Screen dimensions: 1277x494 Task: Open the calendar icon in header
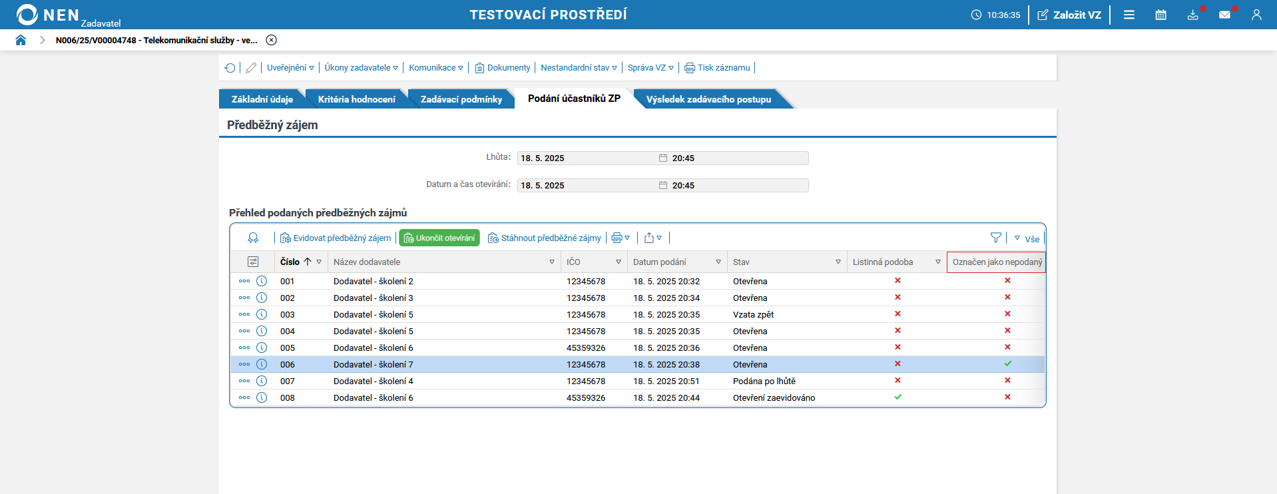pos(1160,15)
